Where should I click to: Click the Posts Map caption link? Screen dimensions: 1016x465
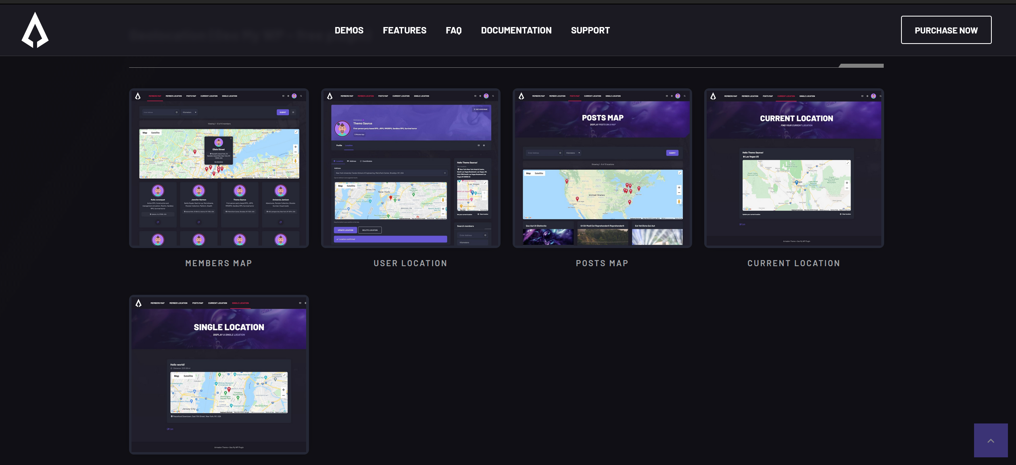602,263
